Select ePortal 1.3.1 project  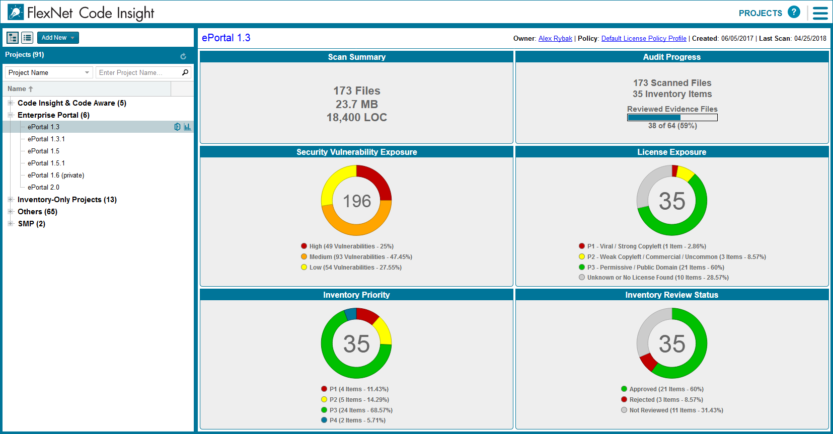click(46, 139)
